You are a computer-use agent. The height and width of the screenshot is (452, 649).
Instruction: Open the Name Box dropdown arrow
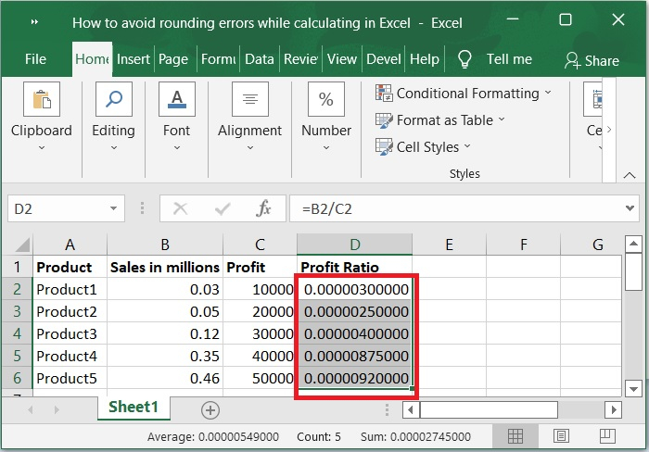coord(114,209)
